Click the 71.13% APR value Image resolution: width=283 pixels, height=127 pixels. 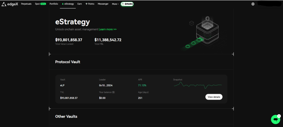(142, 86)
